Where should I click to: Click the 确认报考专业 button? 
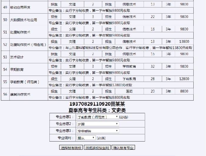pyautogui.click(x=124, y=148)
